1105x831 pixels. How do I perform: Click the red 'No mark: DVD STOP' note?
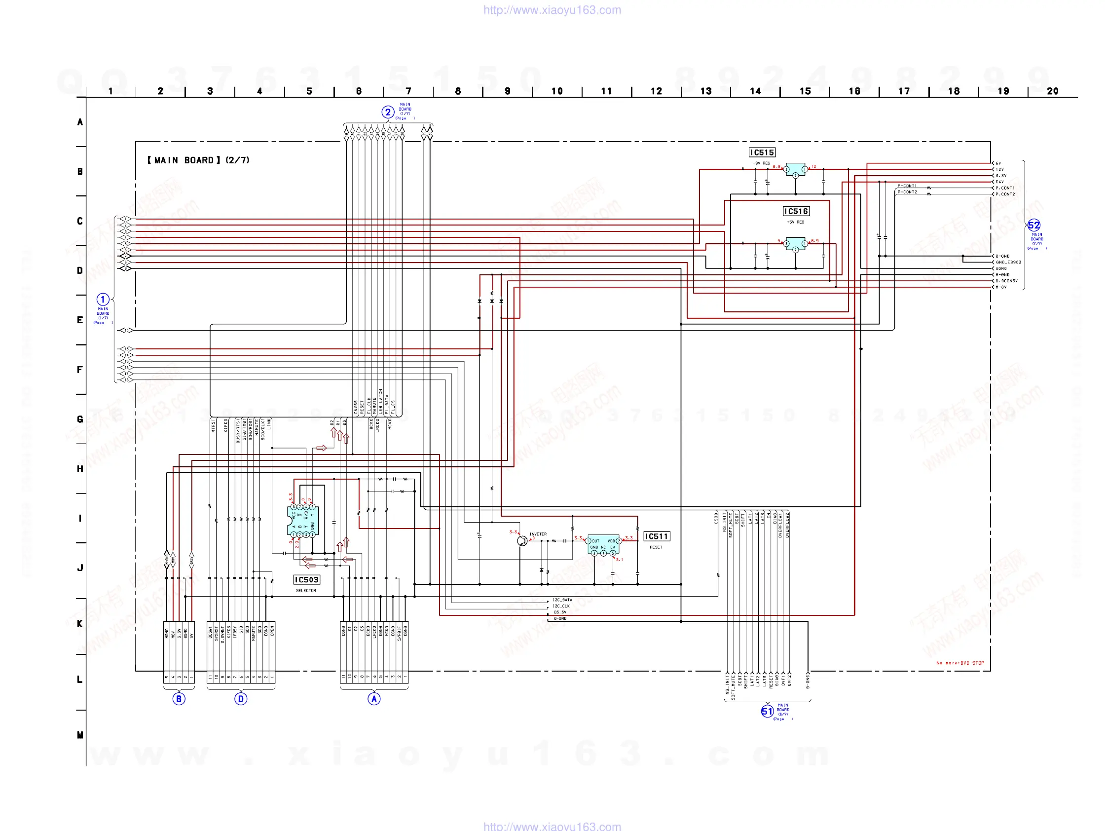click(x=959, y=663)
